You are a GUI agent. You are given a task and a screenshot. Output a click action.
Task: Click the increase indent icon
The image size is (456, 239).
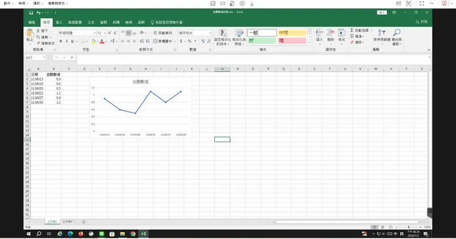(x=148, y=41)
